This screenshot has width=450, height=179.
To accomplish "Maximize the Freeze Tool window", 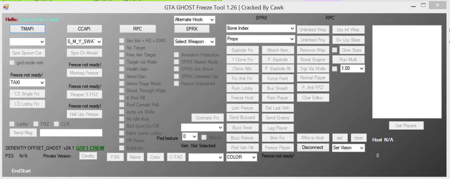I will [x=424, y=5].
